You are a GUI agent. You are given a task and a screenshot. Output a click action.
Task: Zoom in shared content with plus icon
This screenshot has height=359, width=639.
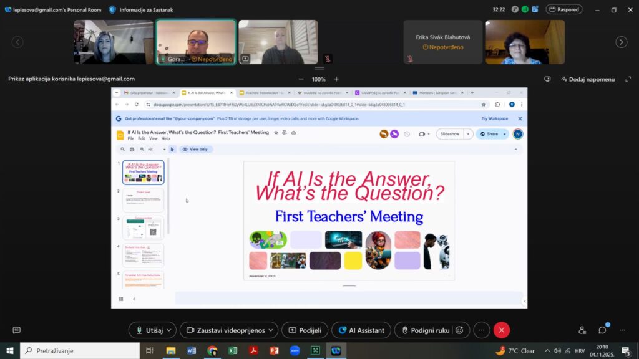336,79
